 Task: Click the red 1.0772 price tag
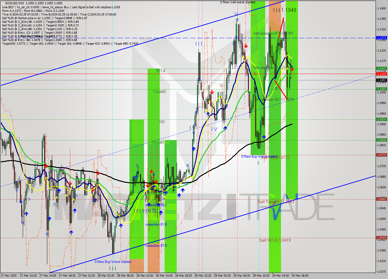[381, 155]
